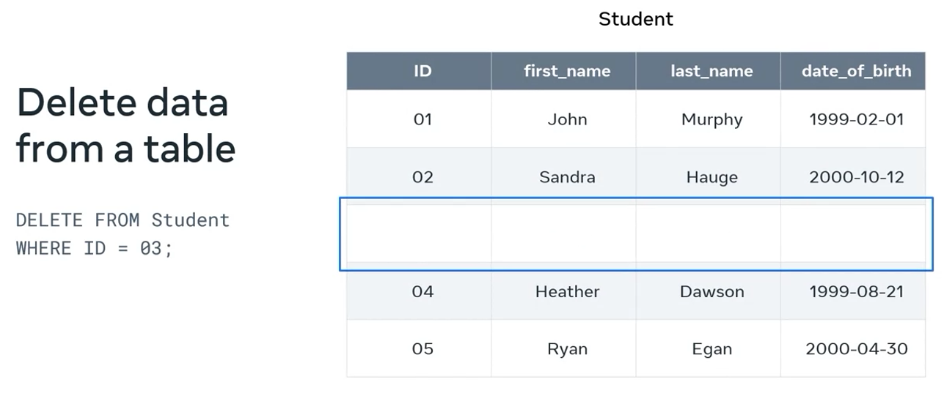Click the ID column header
Image resolution: width=944 pixels, height=393 pixels.
click(422, 71)
